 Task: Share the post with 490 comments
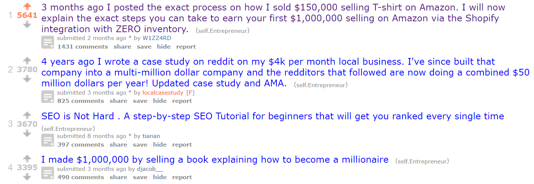pyautogui.click(x=118, y=177)
